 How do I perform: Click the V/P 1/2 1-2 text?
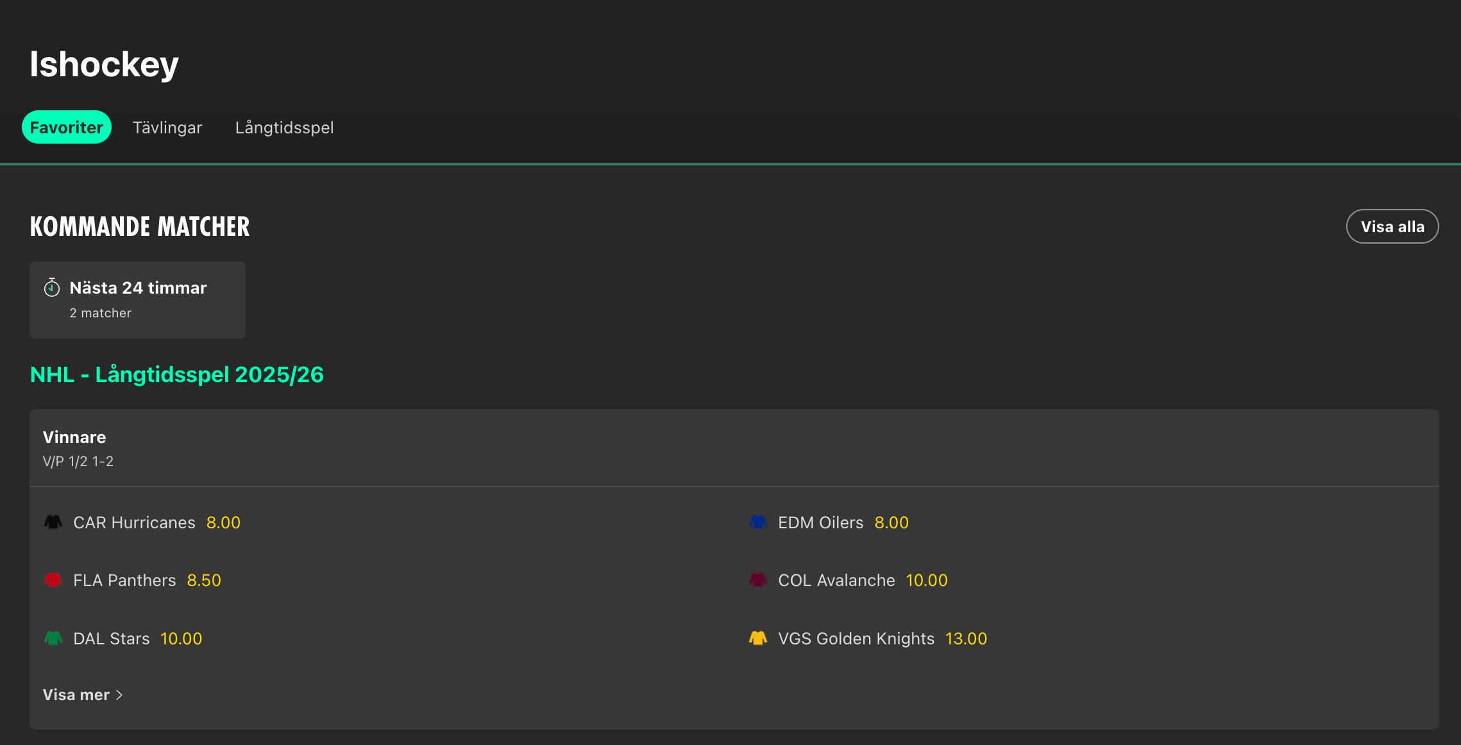[x=78, y=462]
